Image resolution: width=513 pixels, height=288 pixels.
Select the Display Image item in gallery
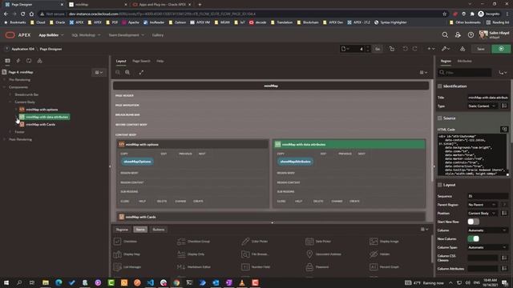tap(384, 242)
